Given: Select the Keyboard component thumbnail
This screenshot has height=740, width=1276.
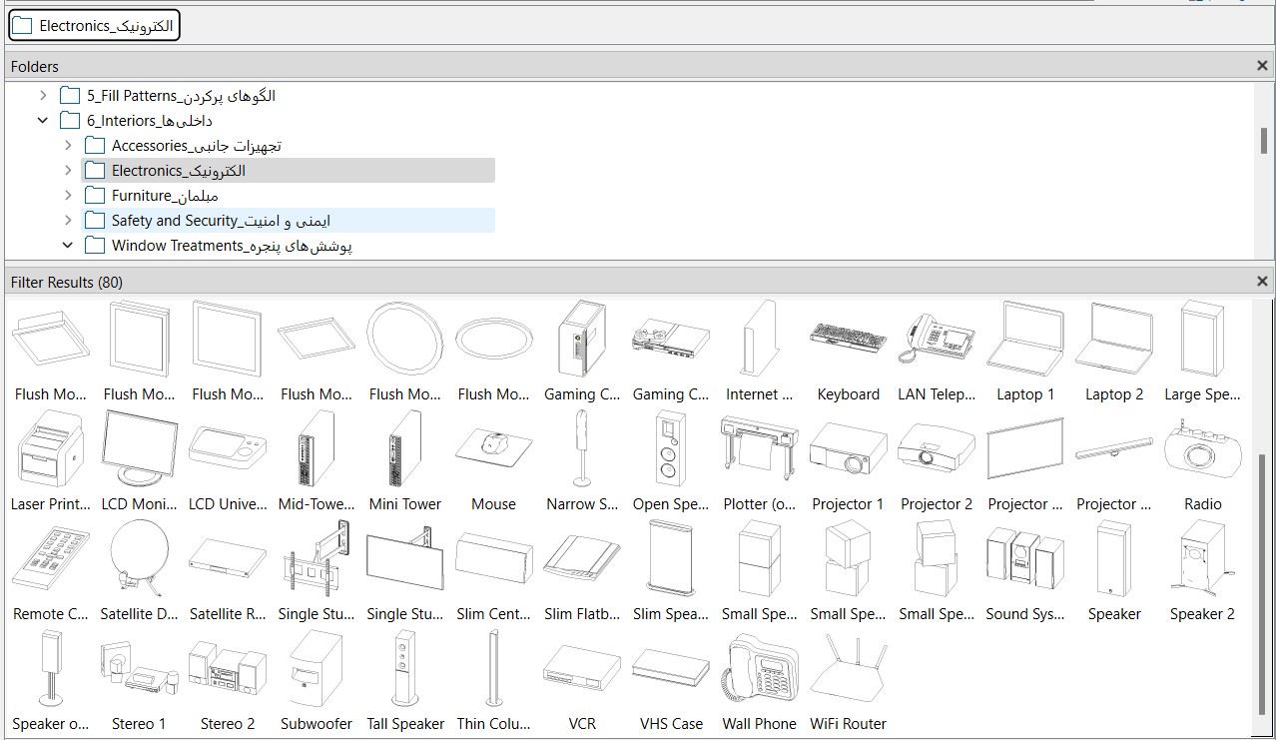Looking at the screenshot, I should (x=848, y=340).
